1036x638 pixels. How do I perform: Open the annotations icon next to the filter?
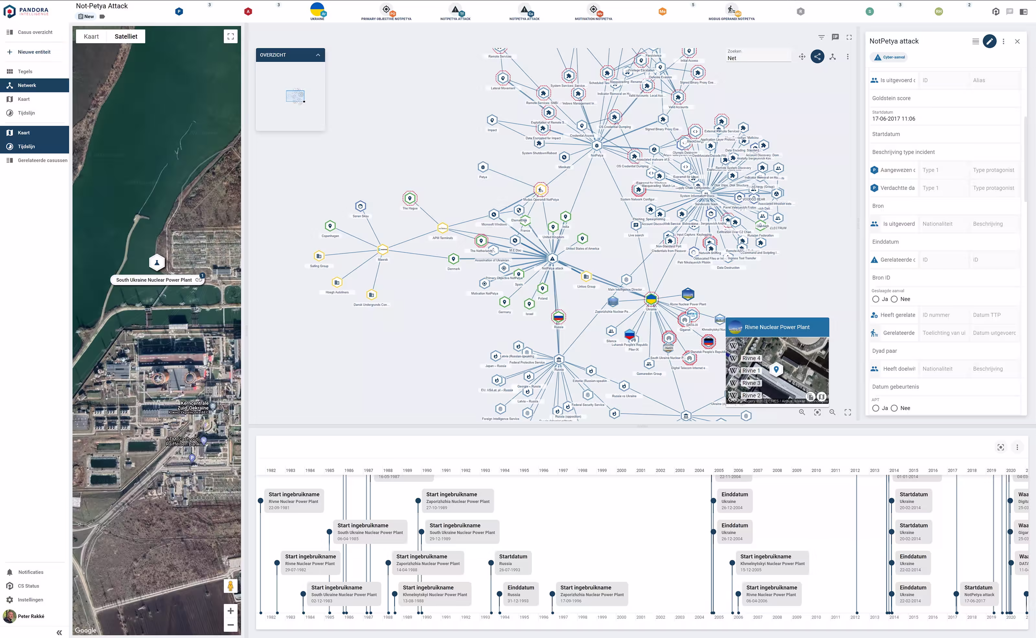836,37
